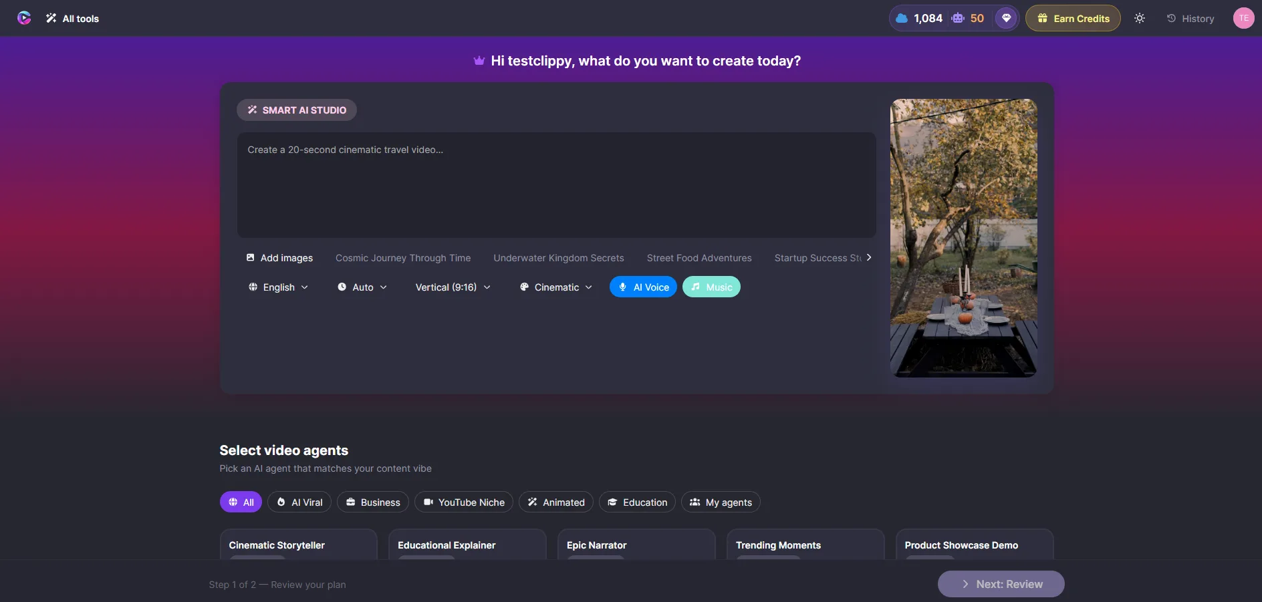Toggle the Music option

[x=711, y=287]
